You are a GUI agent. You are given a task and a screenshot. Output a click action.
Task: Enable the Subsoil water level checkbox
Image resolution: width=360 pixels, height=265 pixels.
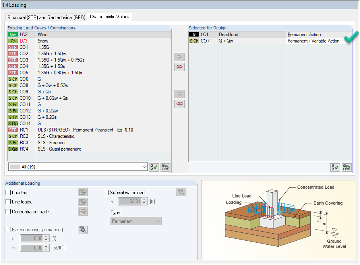[106, 192]
